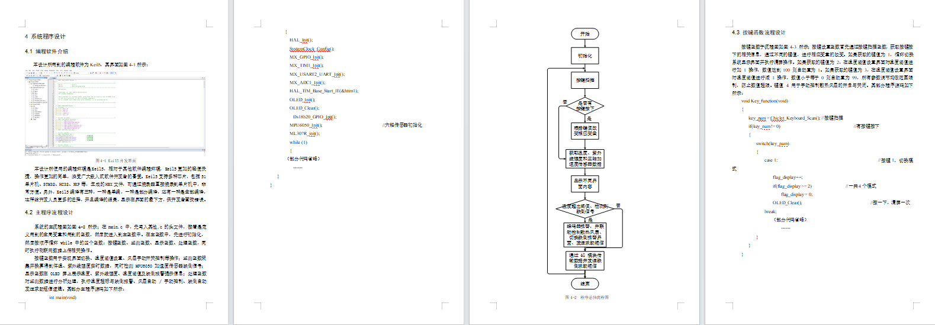The width and height of the screenshot is (935, 325).
Task: Click the code line 'break;'
Action: (x=770, y=211)
